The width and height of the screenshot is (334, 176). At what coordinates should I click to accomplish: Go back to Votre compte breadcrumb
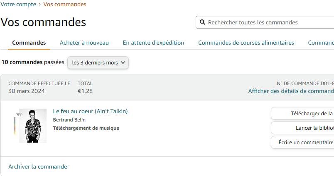pyautogui.click(x=17, y=5)
